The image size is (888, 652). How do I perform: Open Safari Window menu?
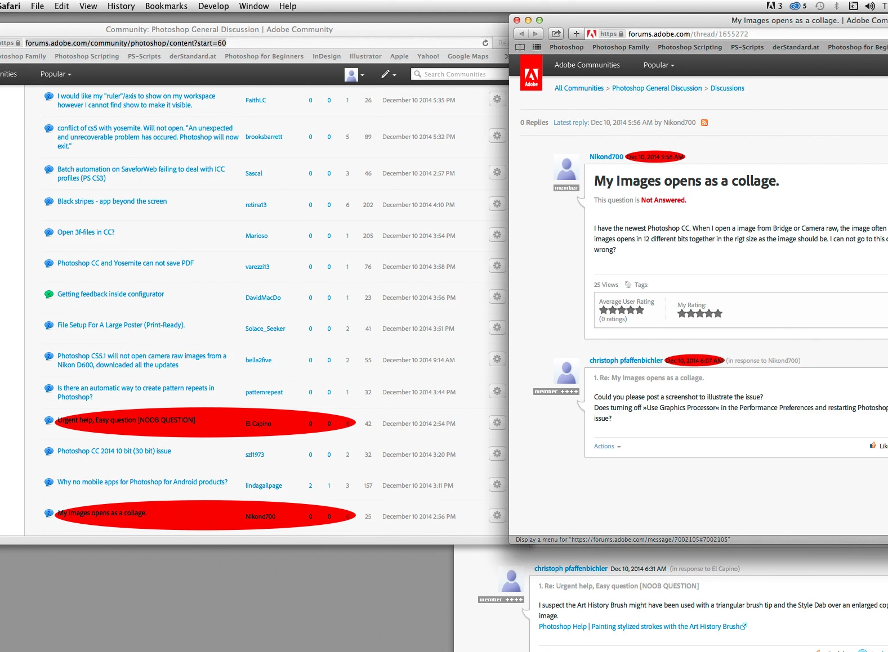click(254, 6)
